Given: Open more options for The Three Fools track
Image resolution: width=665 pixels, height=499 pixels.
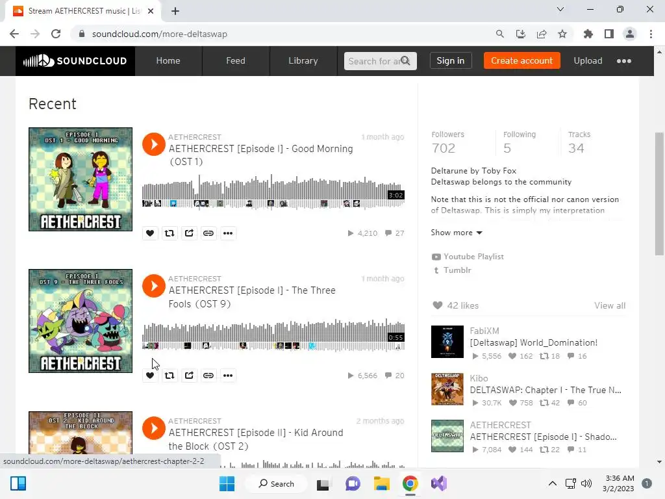Looking at the screenshot, I should pos(228,375).
